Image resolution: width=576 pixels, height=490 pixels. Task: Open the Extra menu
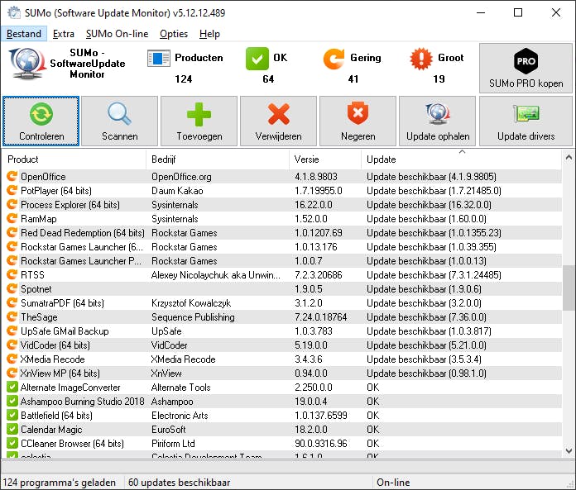(64, 34)
